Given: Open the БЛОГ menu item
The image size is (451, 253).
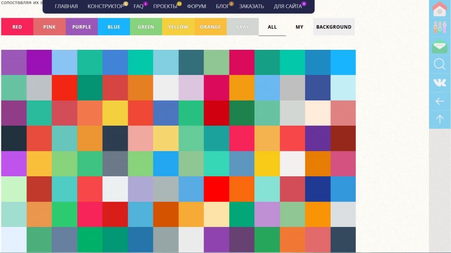Looking at the screenshot, I should click(222, 6).
